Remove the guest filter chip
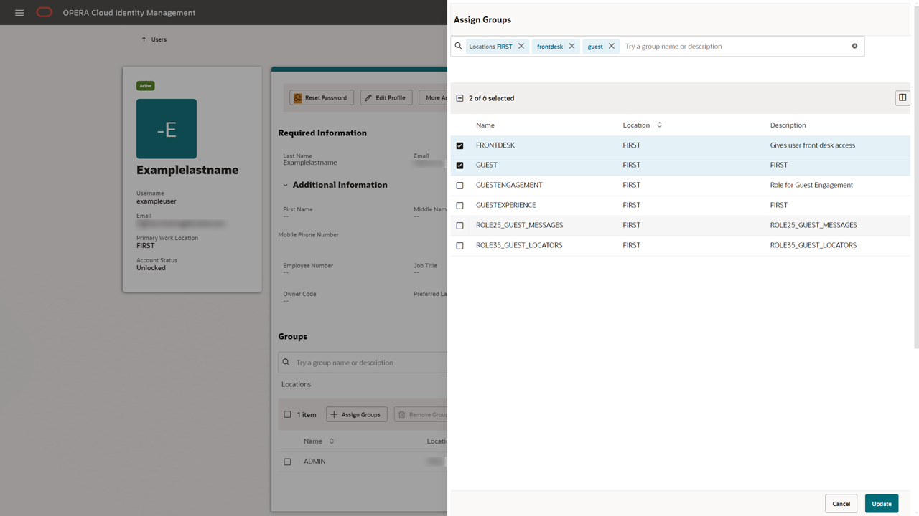Viewport: 919px width, 516px height. click(611, 46)
